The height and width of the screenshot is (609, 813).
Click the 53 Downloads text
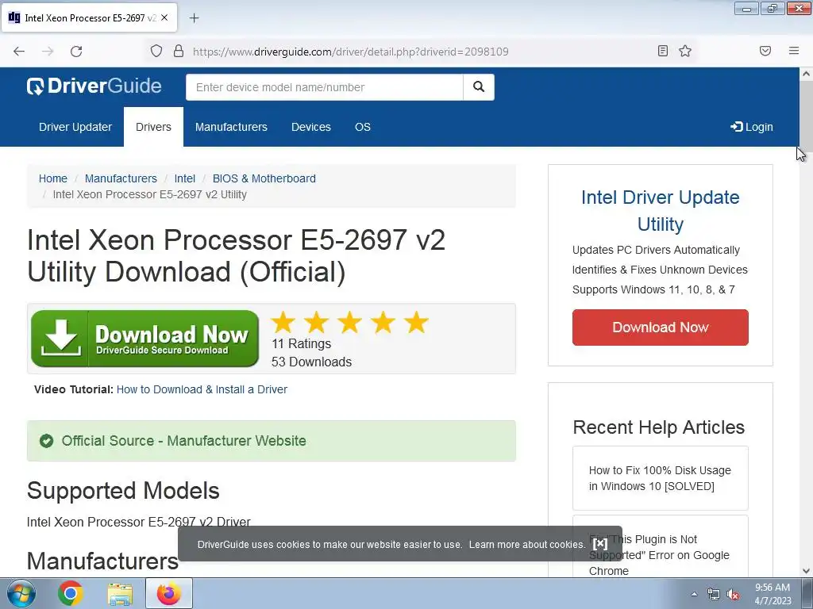(x=311, y=362)
